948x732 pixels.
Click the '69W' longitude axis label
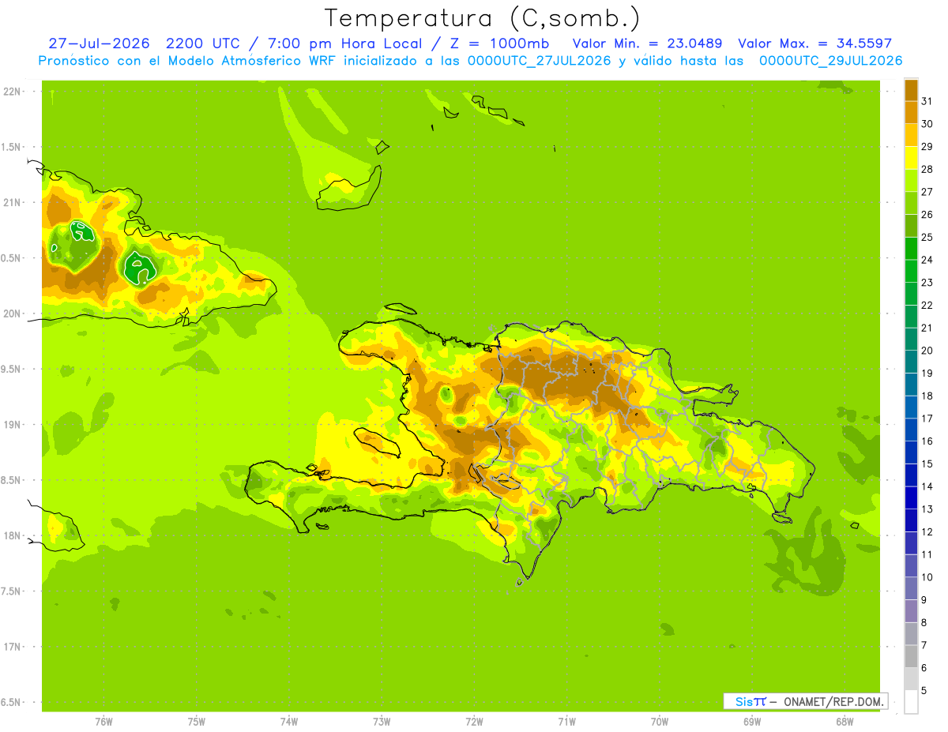click(x=752, y=722)
